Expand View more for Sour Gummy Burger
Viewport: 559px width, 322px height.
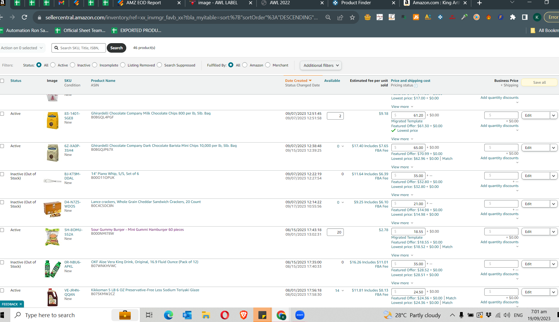pos(402,255)
